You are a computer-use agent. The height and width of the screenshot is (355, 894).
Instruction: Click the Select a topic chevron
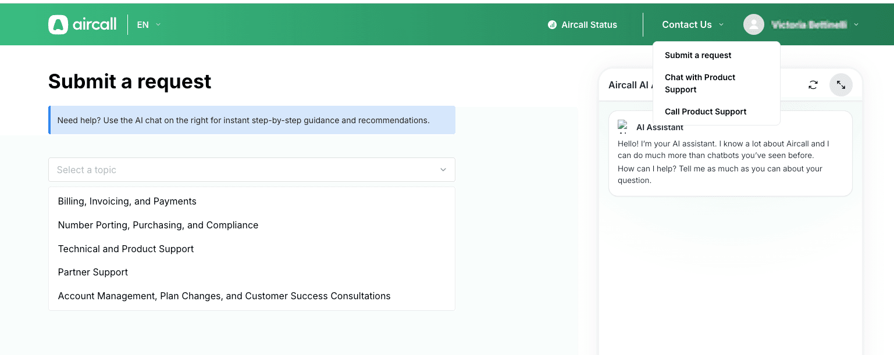pyautogui.click(x=443, y=170)
